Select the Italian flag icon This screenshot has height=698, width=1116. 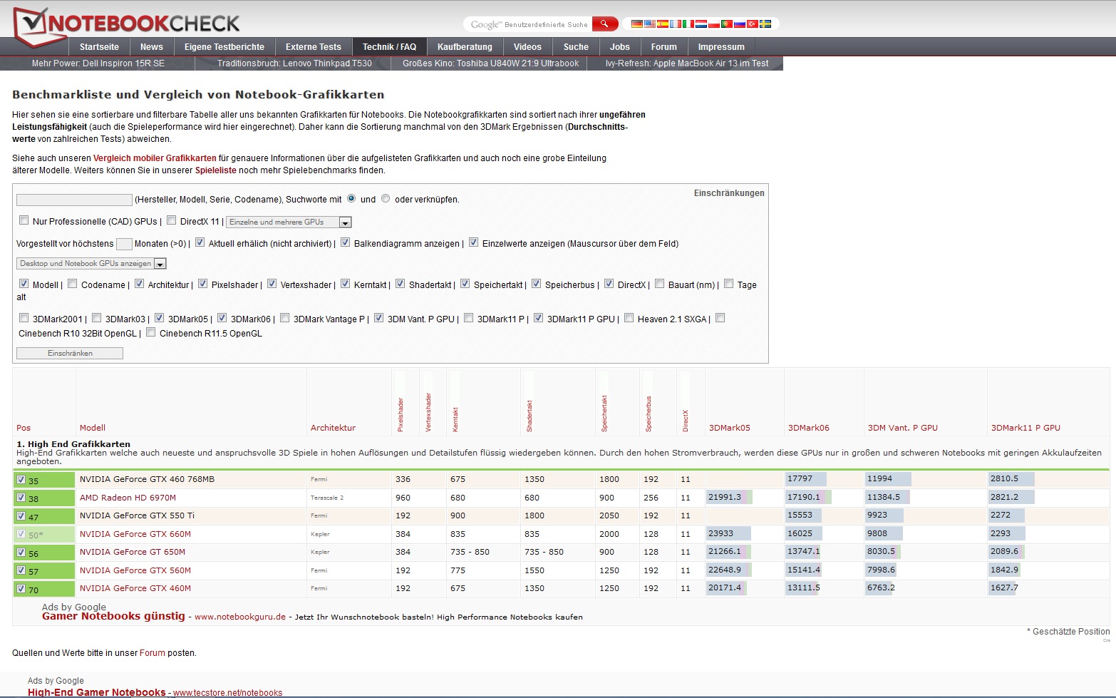click(688, 24)
